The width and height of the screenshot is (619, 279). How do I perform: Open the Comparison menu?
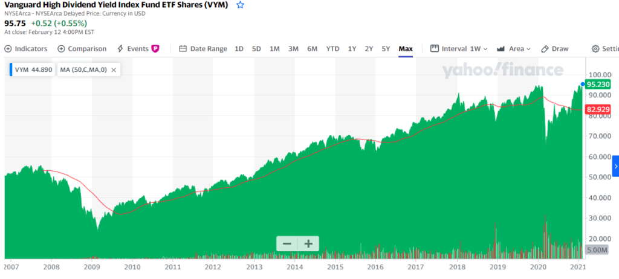(82, 49)
